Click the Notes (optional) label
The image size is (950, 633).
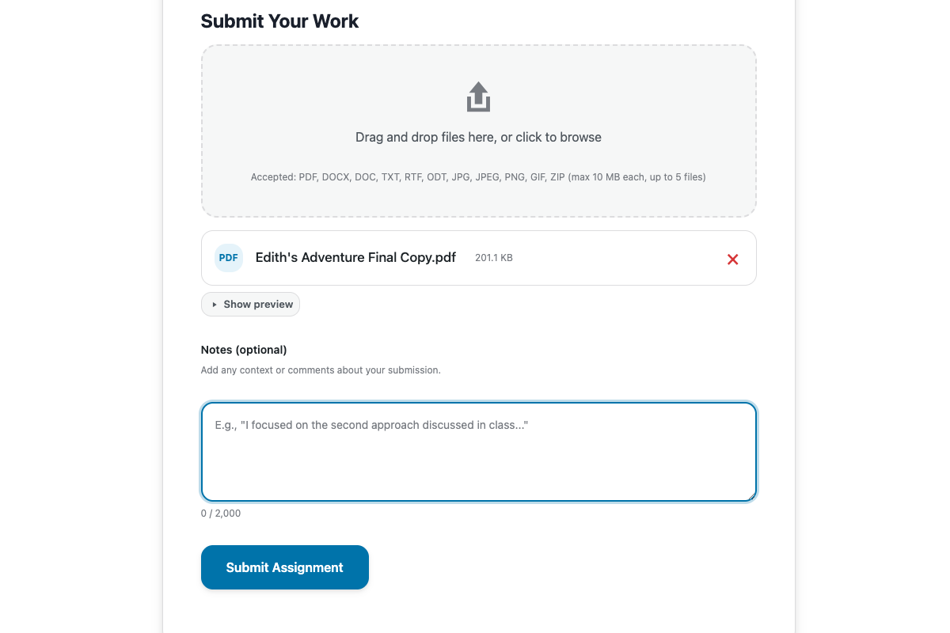244,350
